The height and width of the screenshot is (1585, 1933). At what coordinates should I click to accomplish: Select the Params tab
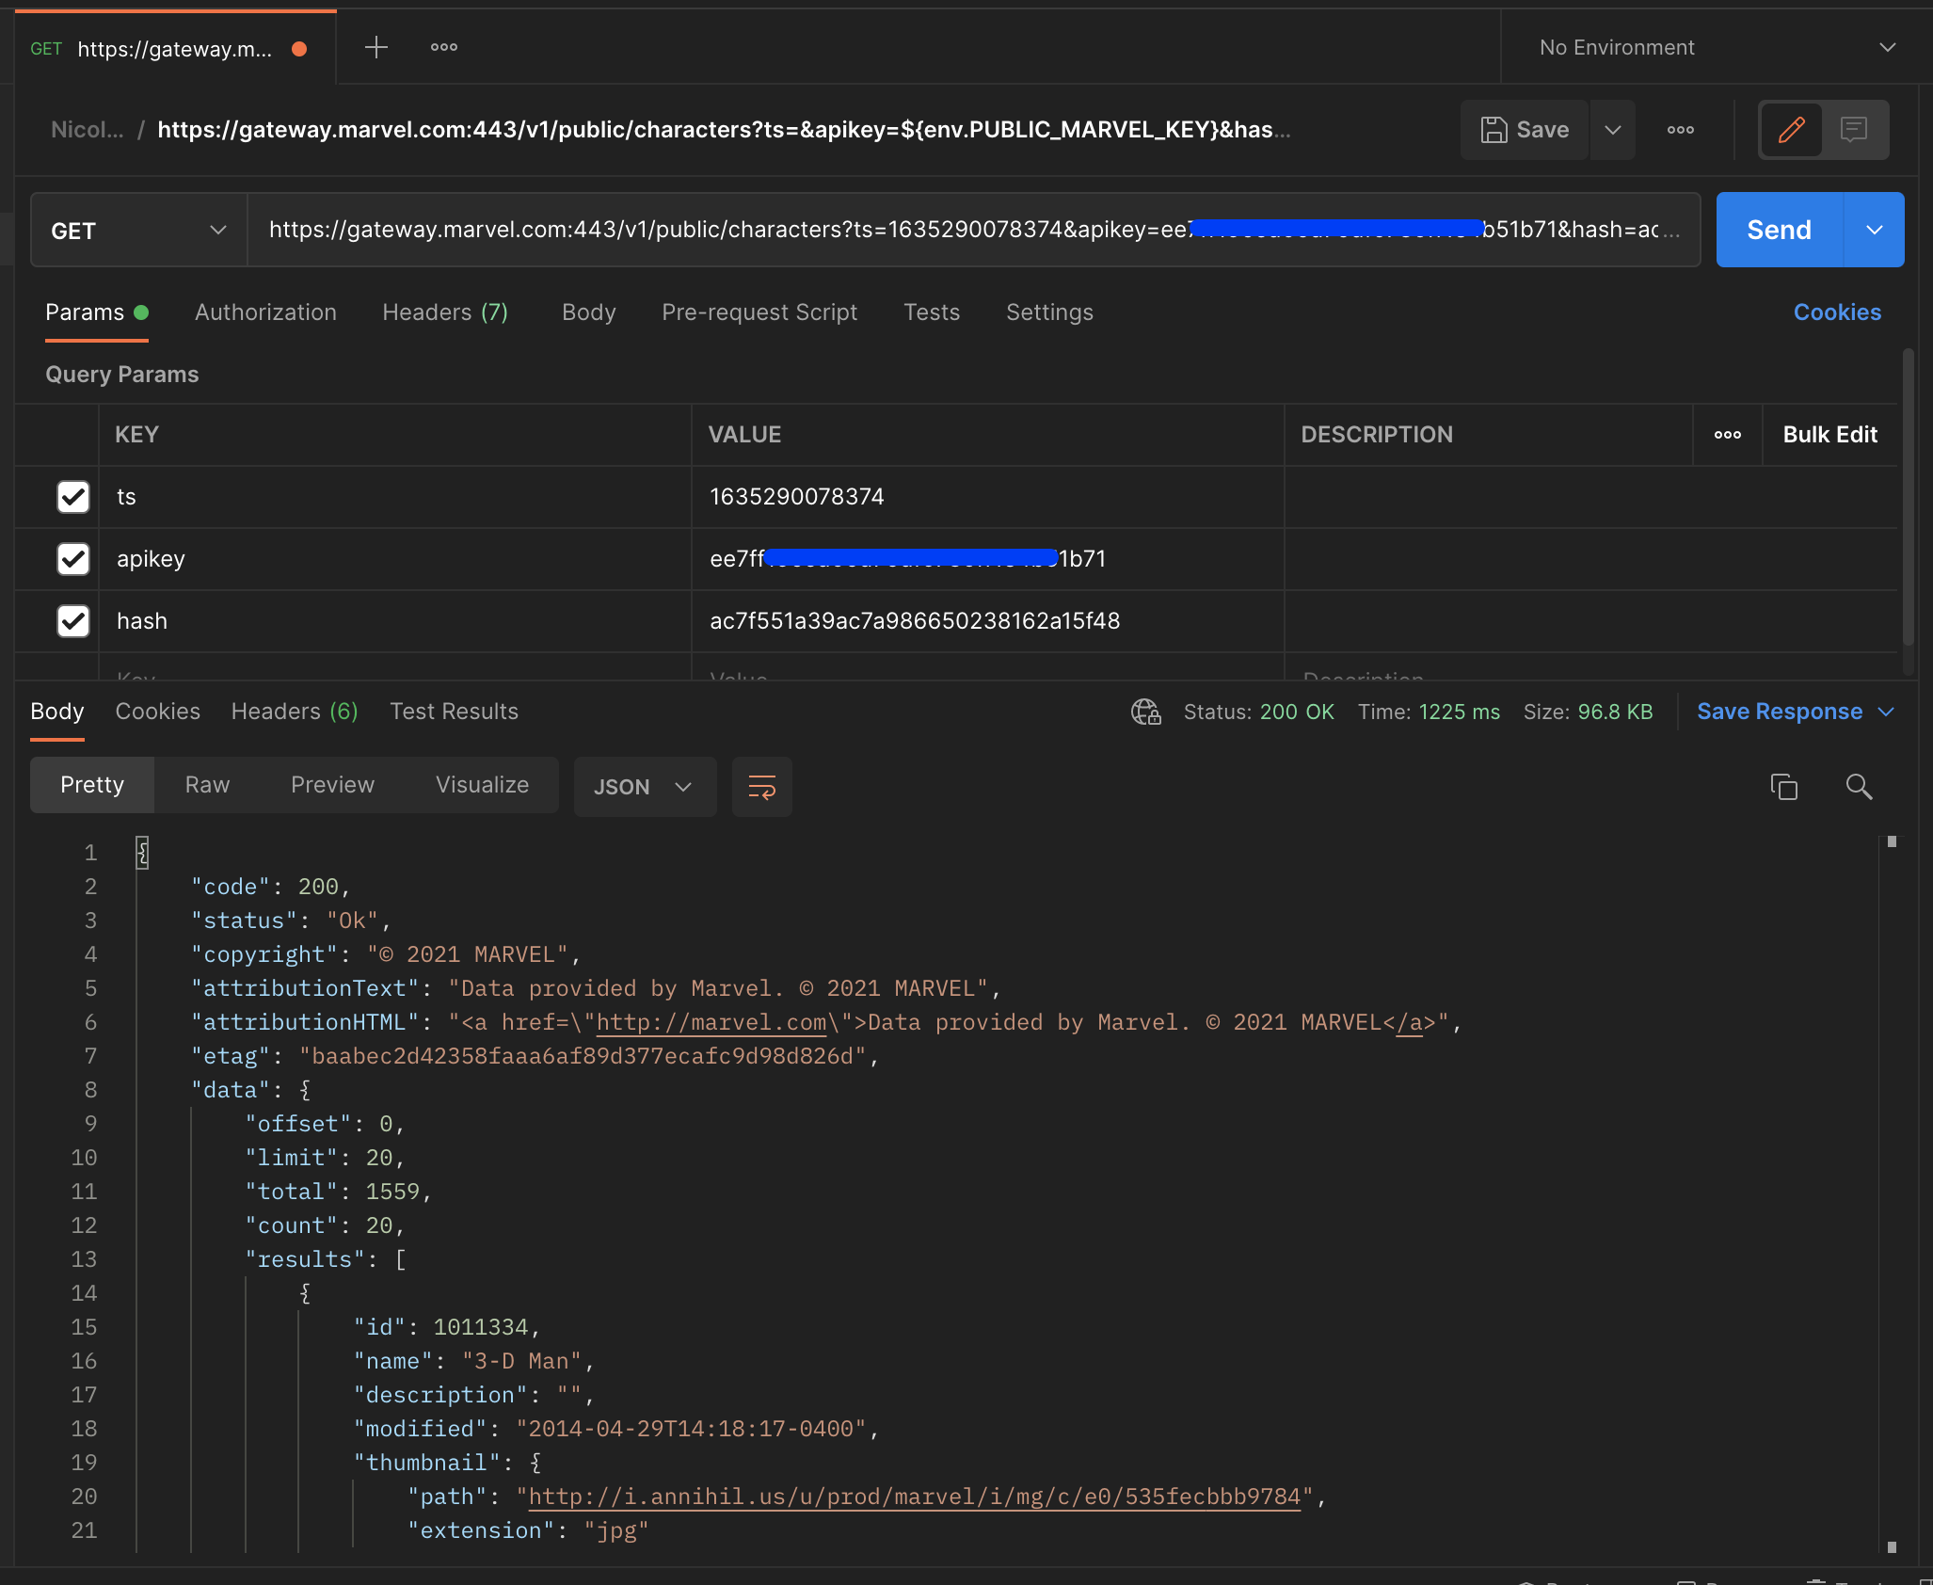[96, 312]
